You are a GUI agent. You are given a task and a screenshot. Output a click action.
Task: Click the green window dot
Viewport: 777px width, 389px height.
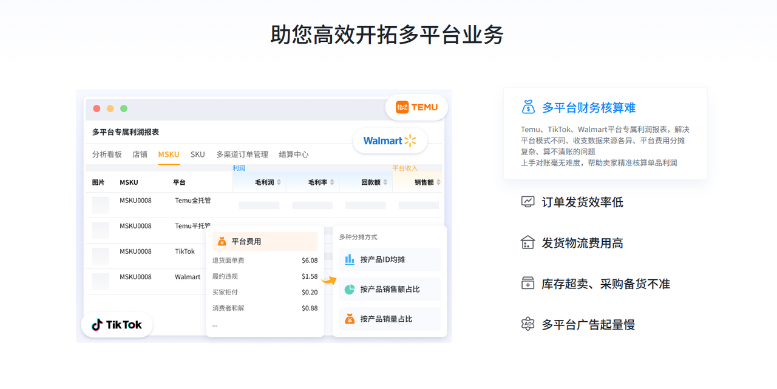pyautogui.click(x=124, y=108)
